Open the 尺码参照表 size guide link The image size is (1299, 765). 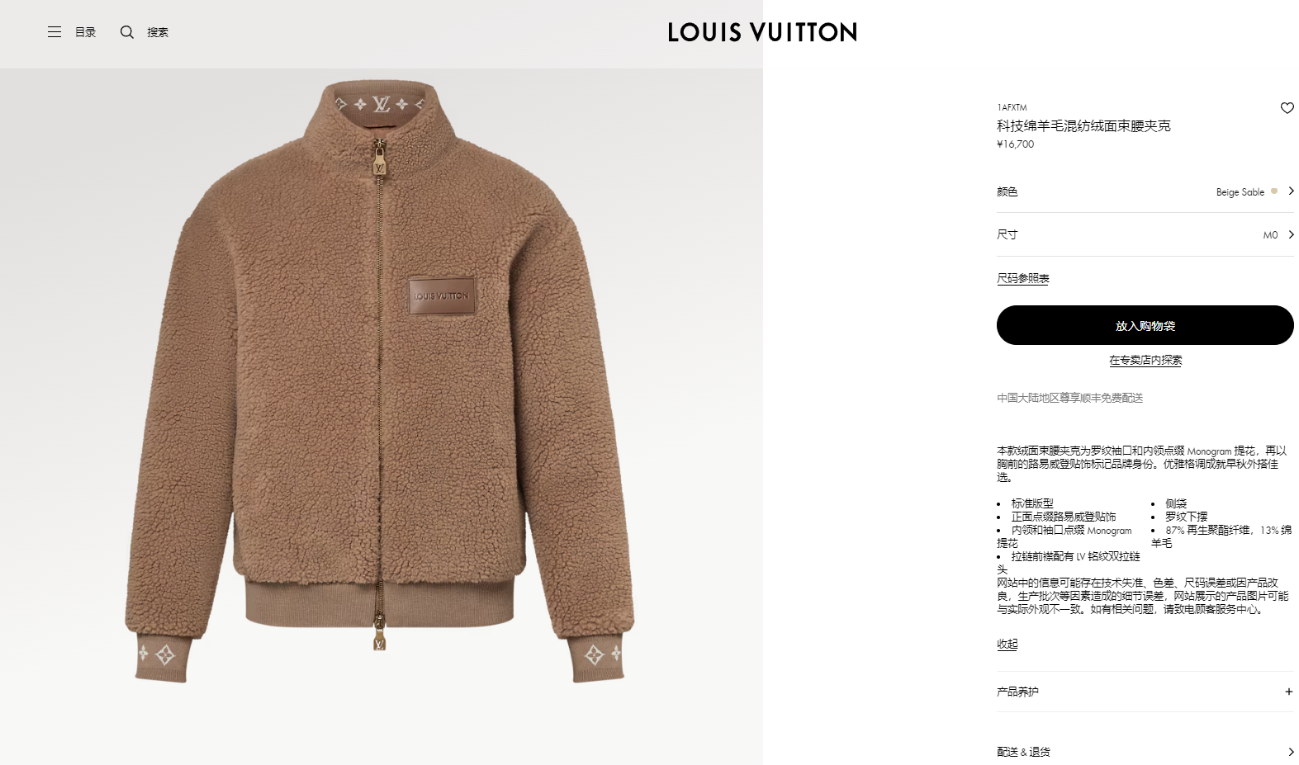[1023, 279]
